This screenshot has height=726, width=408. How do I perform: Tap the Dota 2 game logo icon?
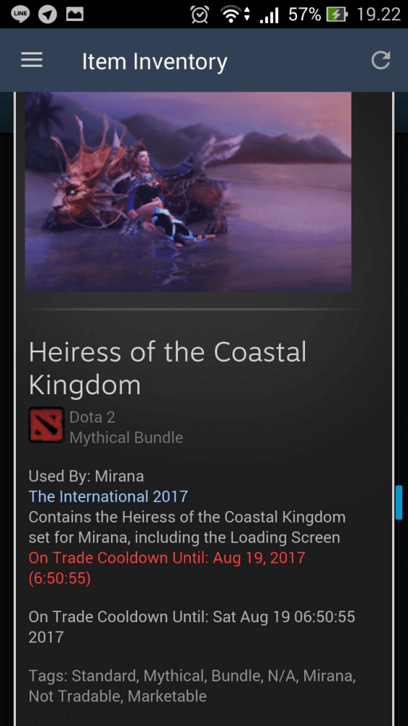46,425
